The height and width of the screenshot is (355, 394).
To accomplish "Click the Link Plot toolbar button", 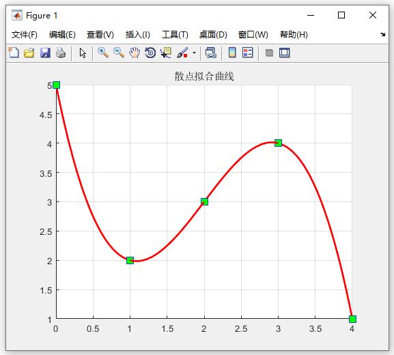I will point(211,53).
